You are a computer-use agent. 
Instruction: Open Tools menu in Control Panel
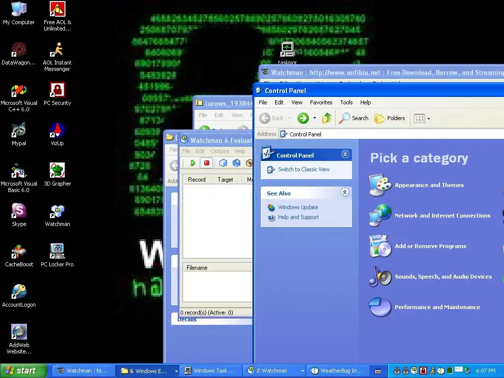346,102
